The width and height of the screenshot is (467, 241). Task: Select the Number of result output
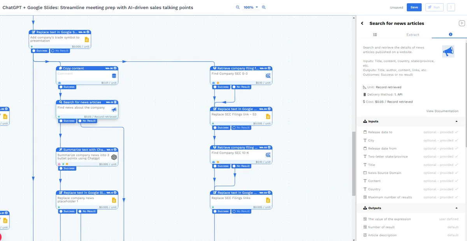pyautogui.click(x=411, y=227)
